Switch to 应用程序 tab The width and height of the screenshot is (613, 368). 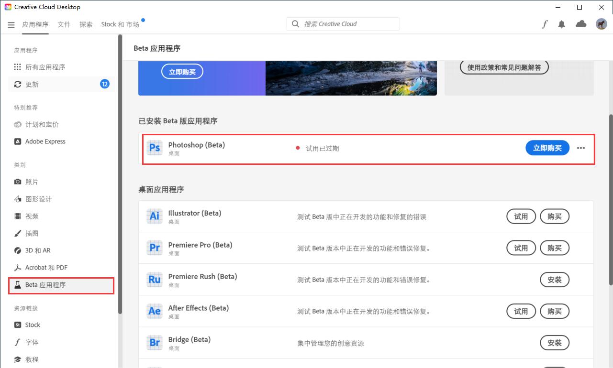[35, 24]
